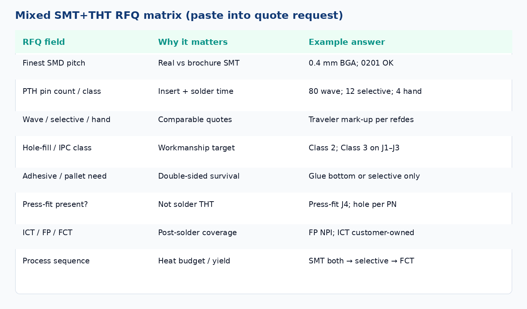Select the 'Not solder THT' cell

coord(186,205)
